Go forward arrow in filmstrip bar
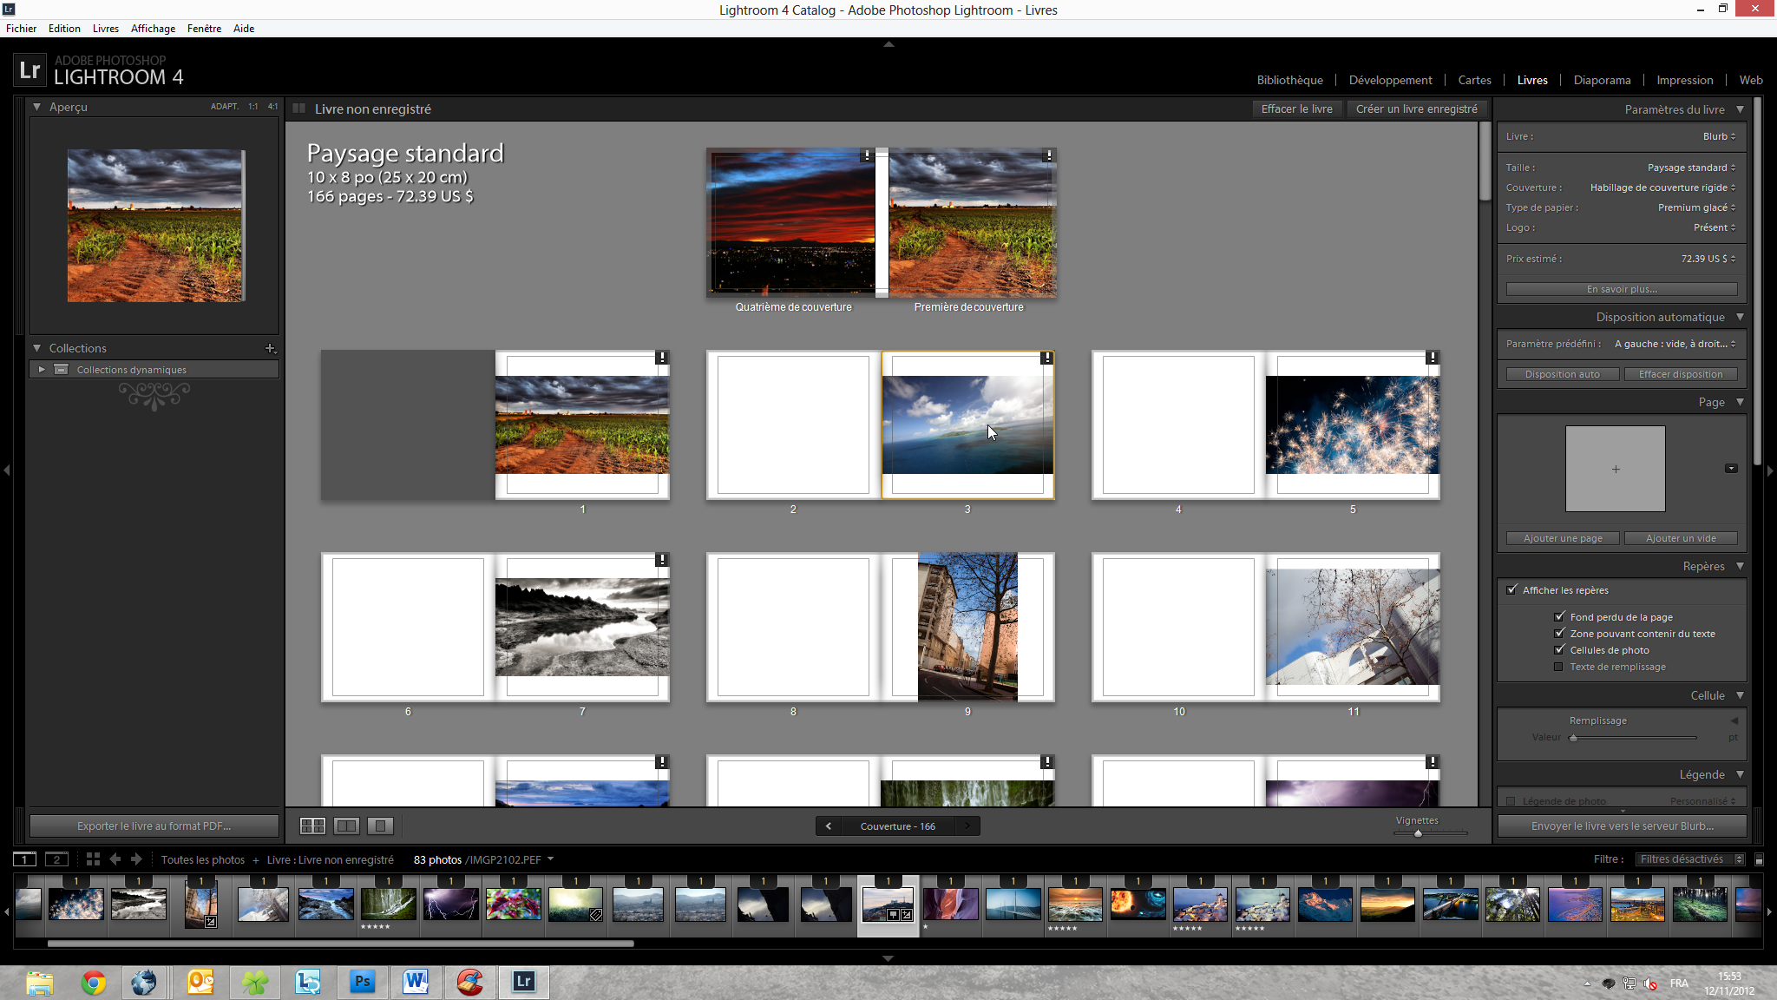The image size is (1777, 1000). [x=136, y=859]
